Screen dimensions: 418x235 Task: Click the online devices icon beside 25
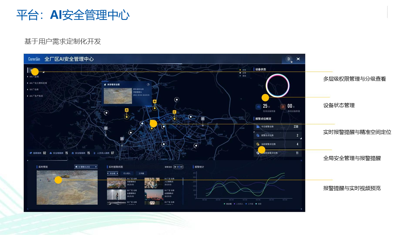click(258, 106)
